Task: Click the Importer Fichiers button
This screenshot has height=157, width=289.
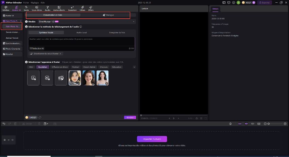Action: (x=152, y=139)
